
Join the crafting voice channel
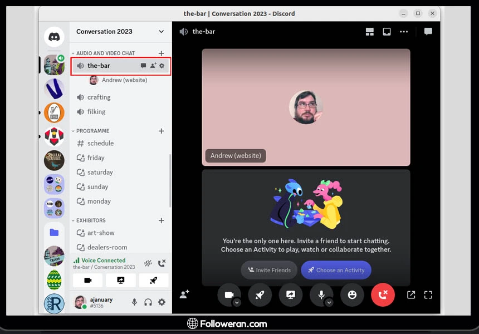click(x=99, y=97)
